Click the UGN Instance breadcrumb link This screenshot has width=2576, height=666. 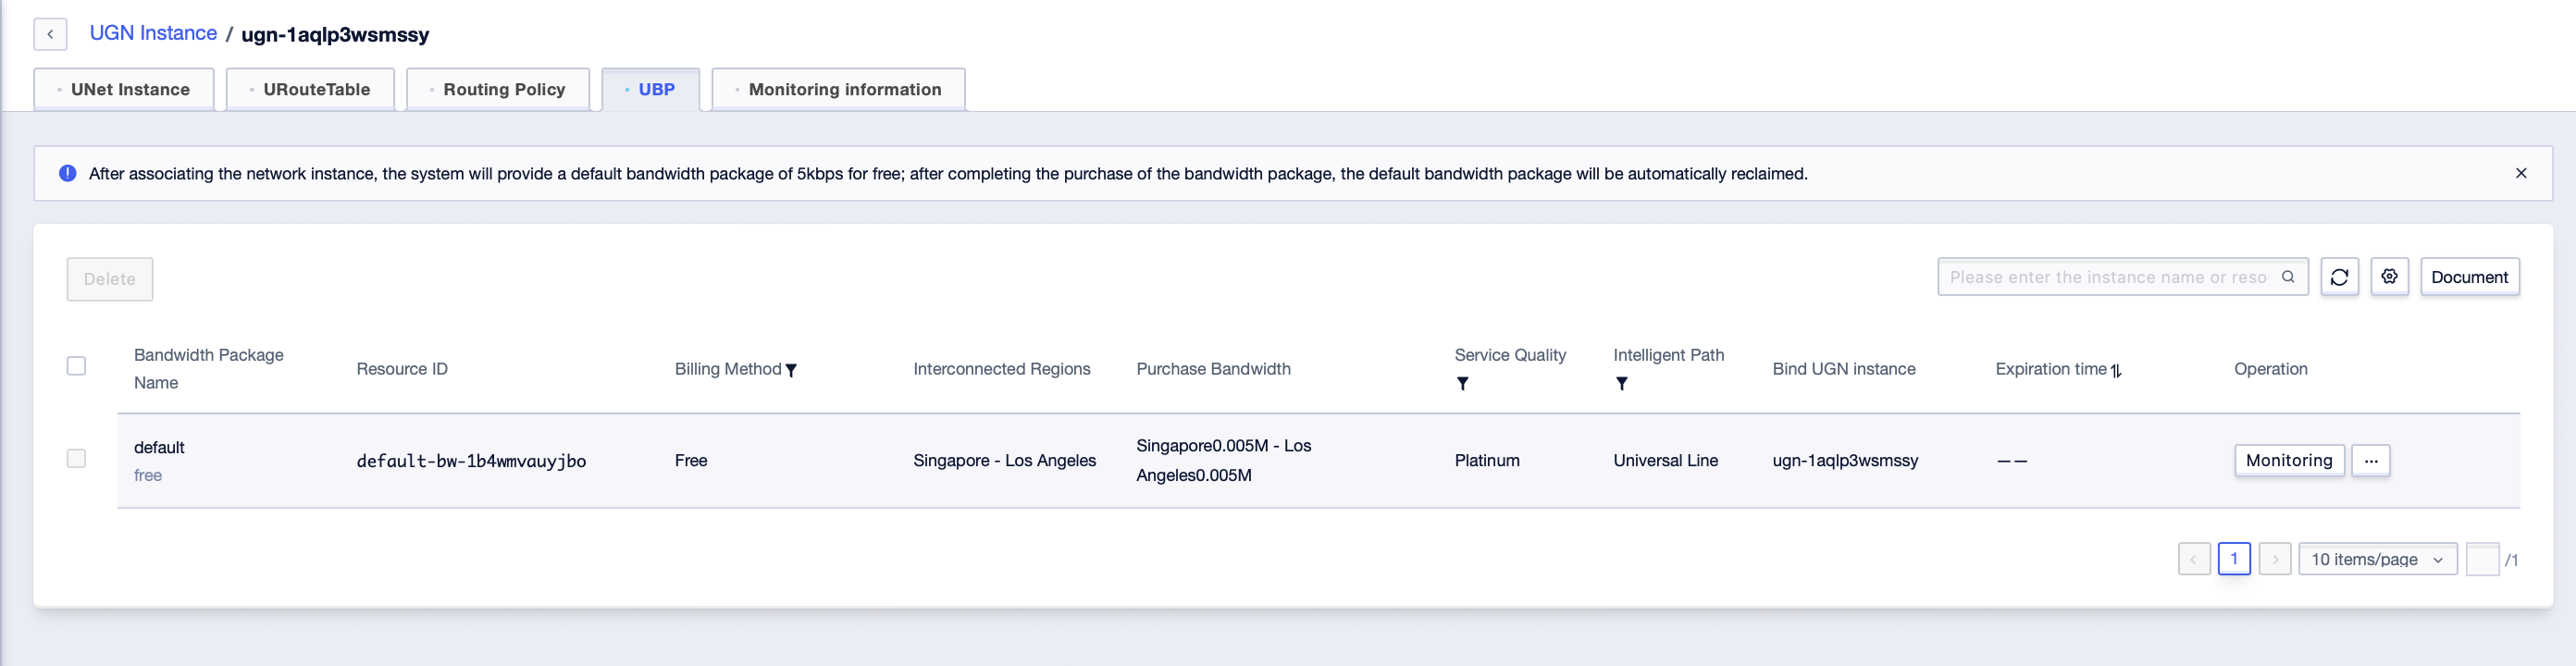click(x=153, y=33)
